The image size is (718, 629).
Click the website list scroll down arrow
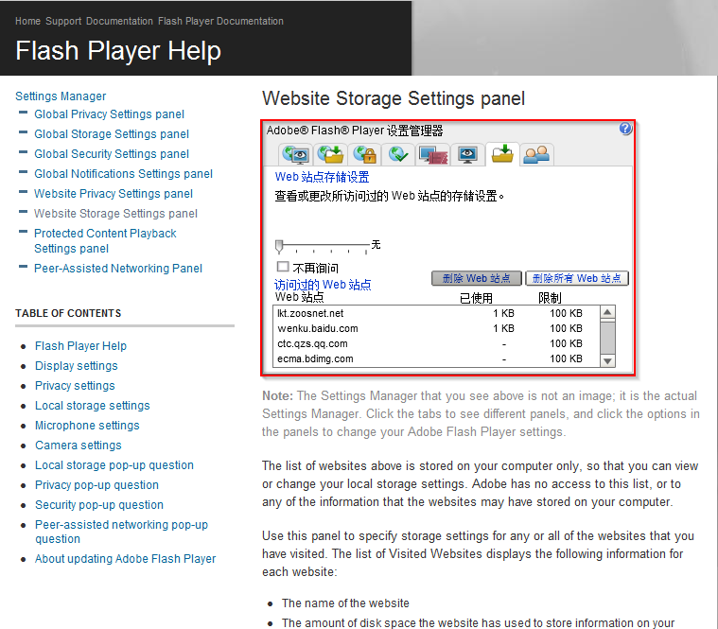[x=607, y=360]
